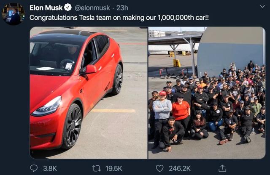Open the tweet permalink via 23h timestamp
Screen dimensions: 270x175
pyautogui.click(x=122, y=8)
